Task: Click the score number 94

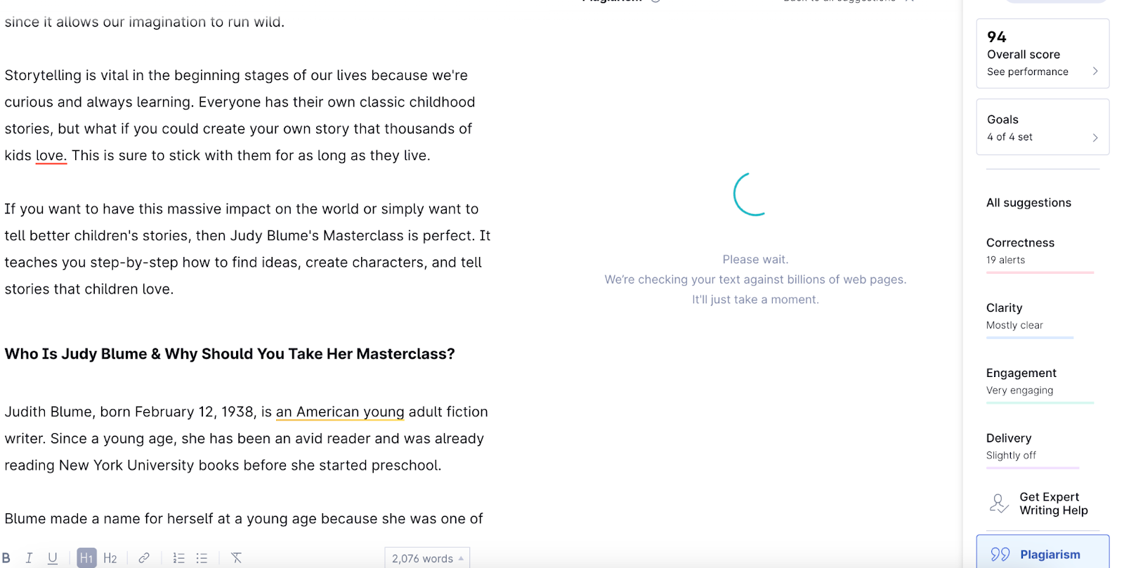Action: (996, 37)
